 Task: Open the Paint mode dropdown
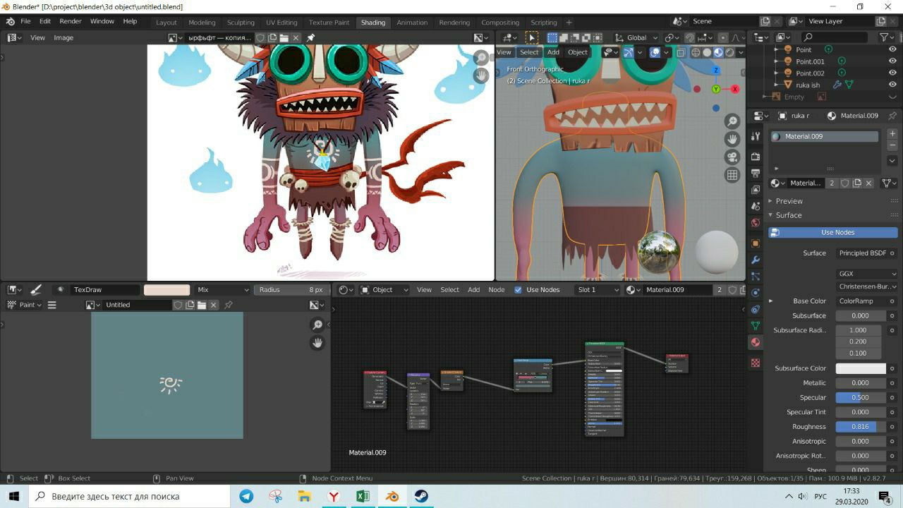coord(25,305)
